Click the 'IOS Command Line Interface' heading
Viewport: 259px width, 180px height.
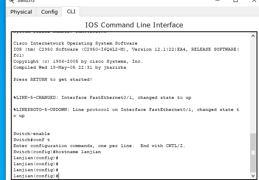coord(134,25)
